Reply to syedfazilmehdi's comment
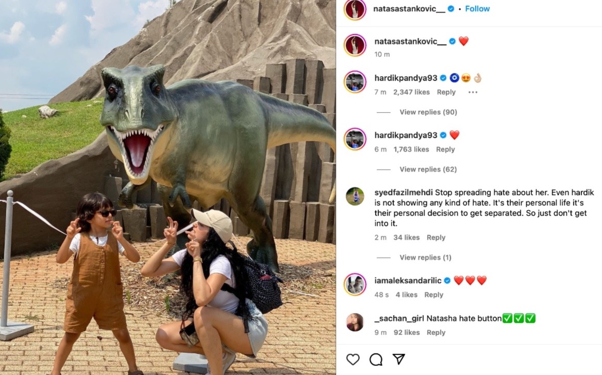Viewport: 602px width, 375px height. coord(436,237)
